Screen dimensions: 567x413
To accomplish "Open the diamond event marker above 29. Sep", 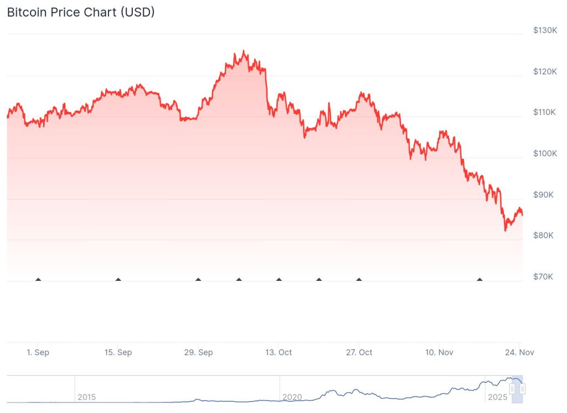I will 198,280.
